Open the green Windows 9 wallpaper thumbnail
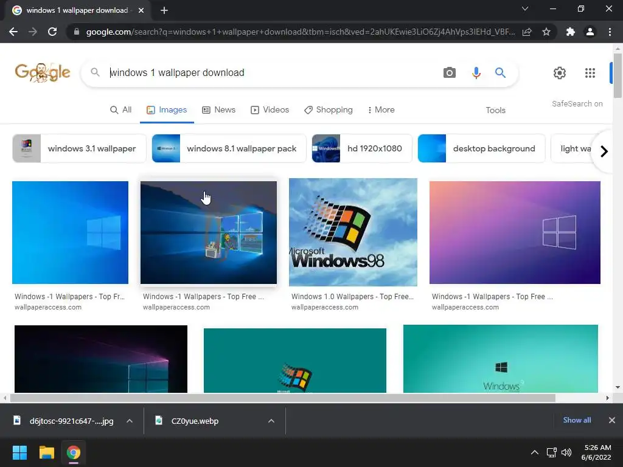This screenshot has width=623, height=467. click(500, 359)
